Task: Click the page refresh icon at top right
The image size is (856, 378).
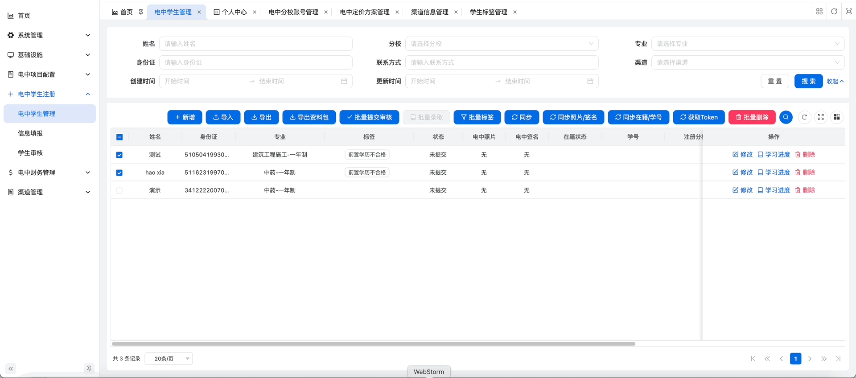Action: [834, 12]
